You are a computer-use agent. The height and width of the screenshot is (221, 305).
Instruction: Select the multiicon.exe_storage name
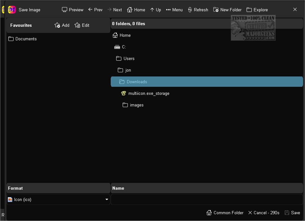point(149,94)
